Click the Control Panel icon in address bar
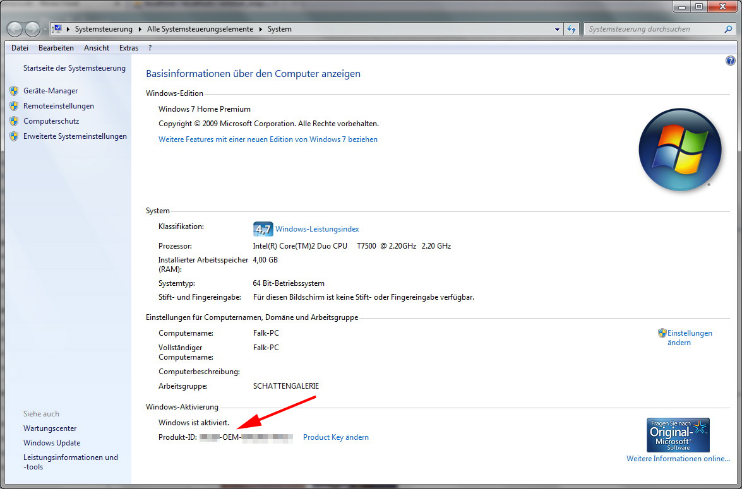 click(57, 29)
